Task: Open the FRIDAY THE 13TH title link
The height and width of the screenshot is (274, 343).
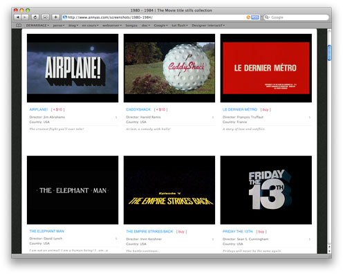Action: point(238,231)
